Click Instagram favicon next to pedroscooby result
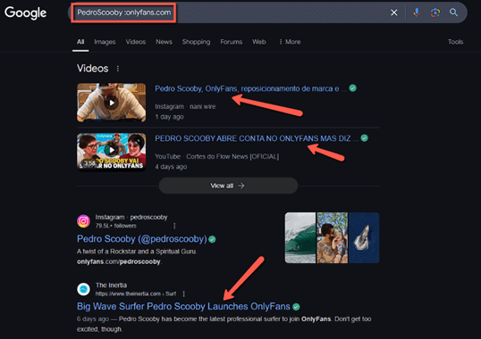The width and height of the screenshot is (481, 339). [83, 221]
